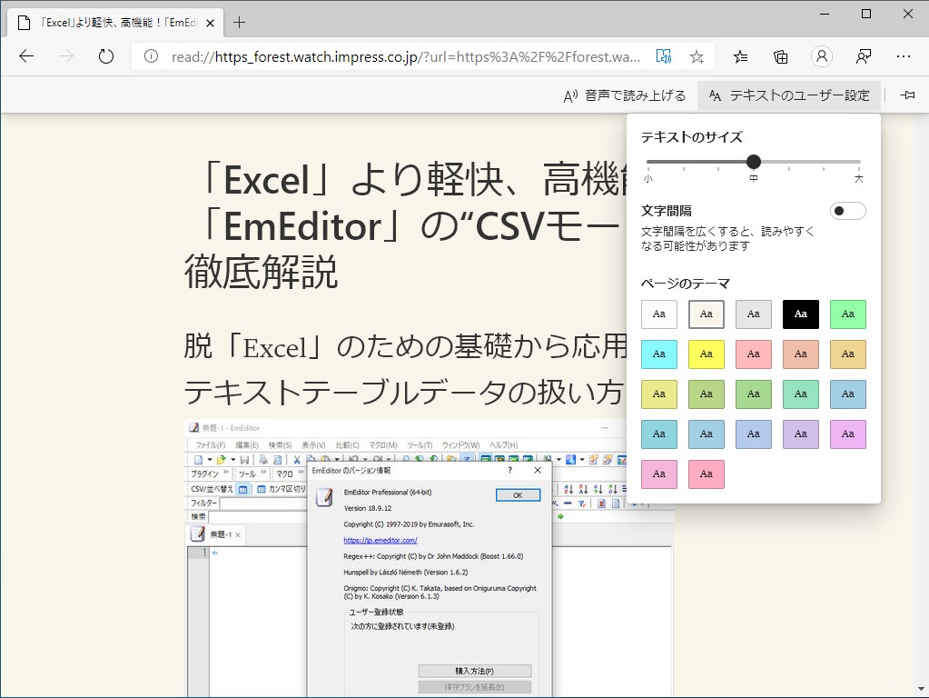Click the Save icon in the EmEditor toolbar
This screenshot has height=698, width=929.
242,459
